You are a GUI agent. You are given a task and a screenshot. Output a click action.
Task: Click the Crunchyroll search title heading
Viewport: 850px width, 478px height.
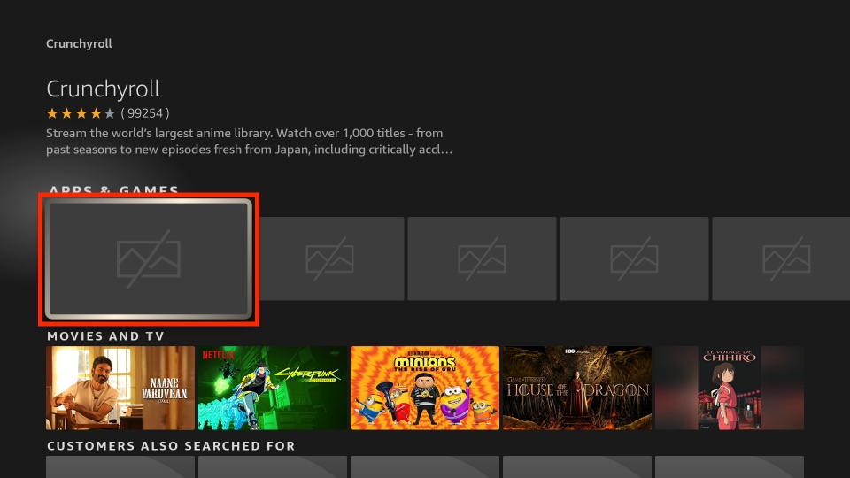[103, 89]
